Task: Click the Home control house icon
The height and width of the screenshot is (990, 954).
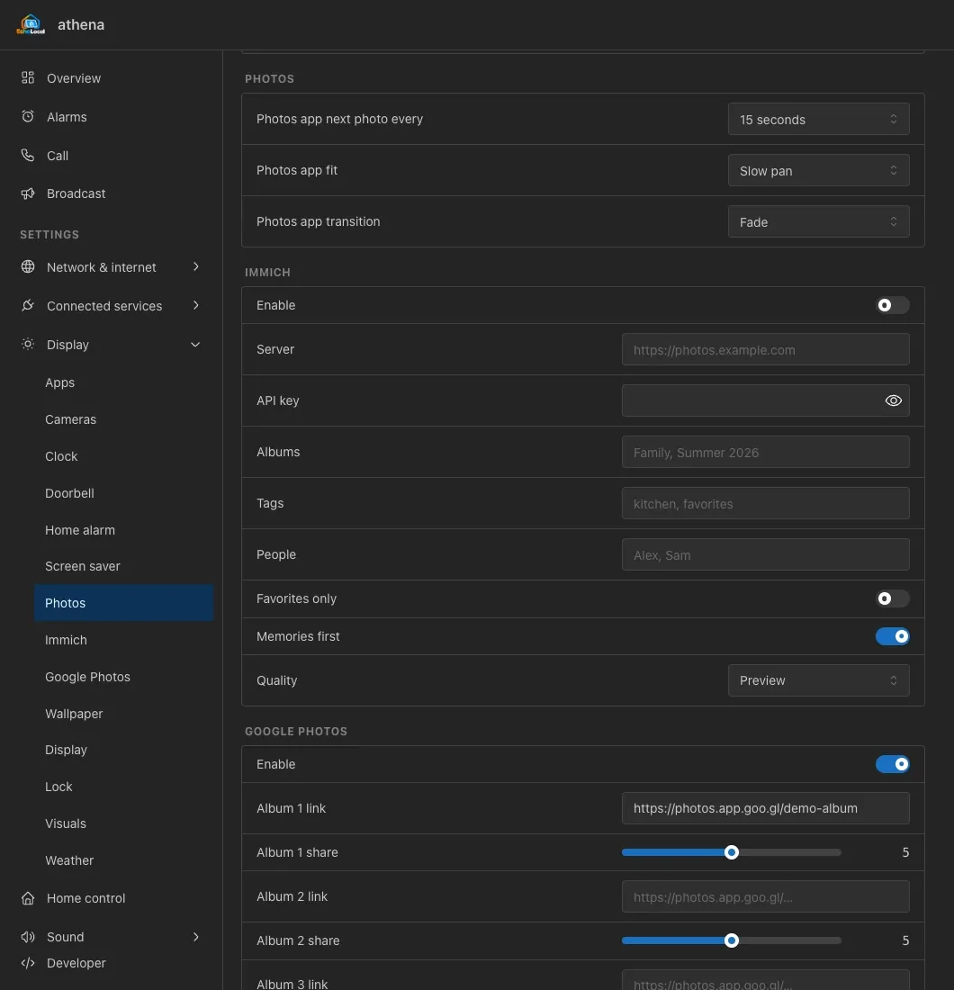Action: (x=28, y=898)
